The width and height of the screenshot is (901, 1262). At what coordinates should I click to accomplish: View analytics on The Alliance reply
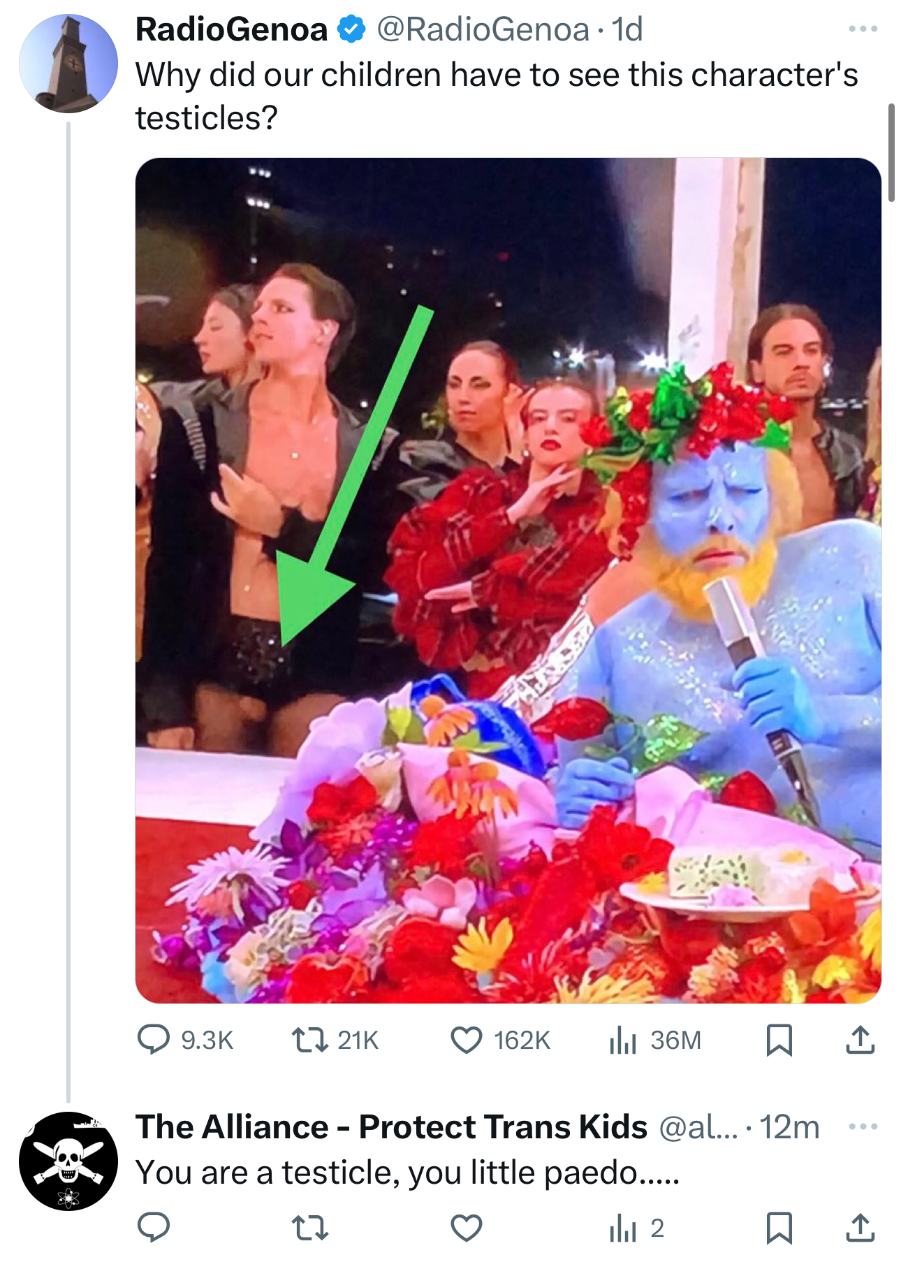coord(623,1228)
